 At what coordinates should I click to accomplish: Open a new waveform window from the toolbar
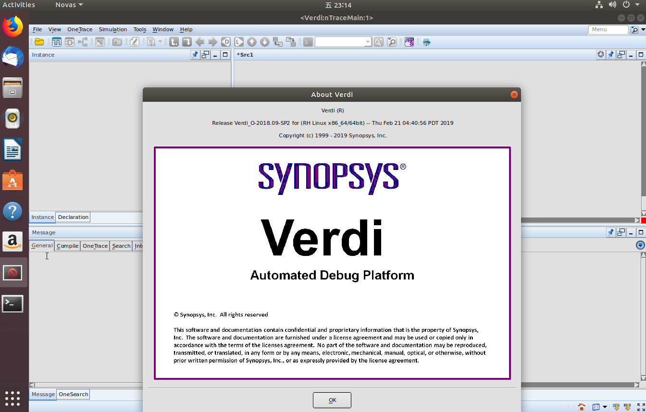tap(57, 42)
